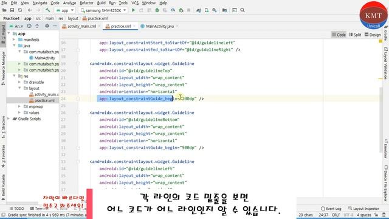Image resolution: width=389 pixels, height=219 pixels.
Task: Open the Project Structure icon
Action: coord(224,10)
